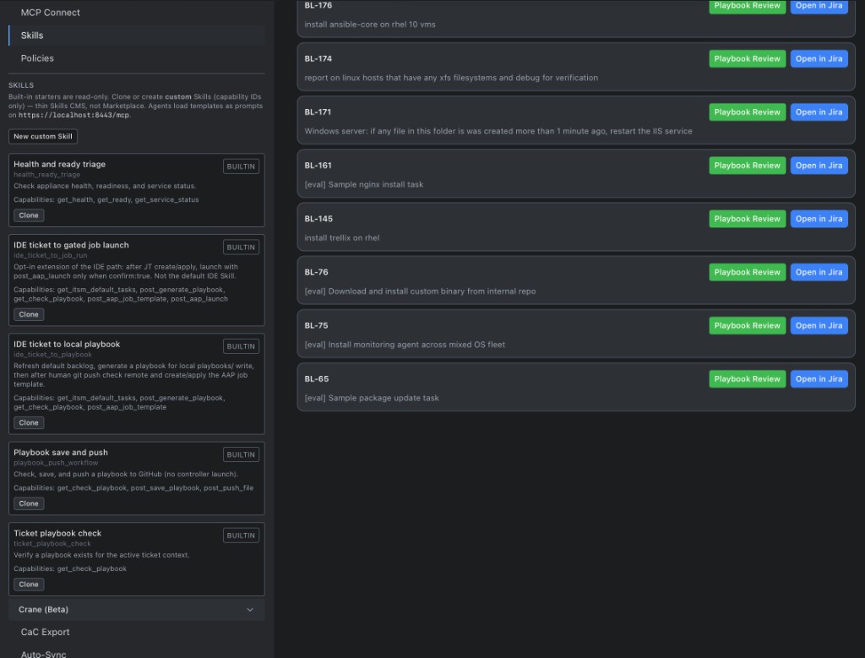The width and height of the screenshot is (865, 658).
Task: Click '[eval] Sample package update task' description
Action: point(372,398)
